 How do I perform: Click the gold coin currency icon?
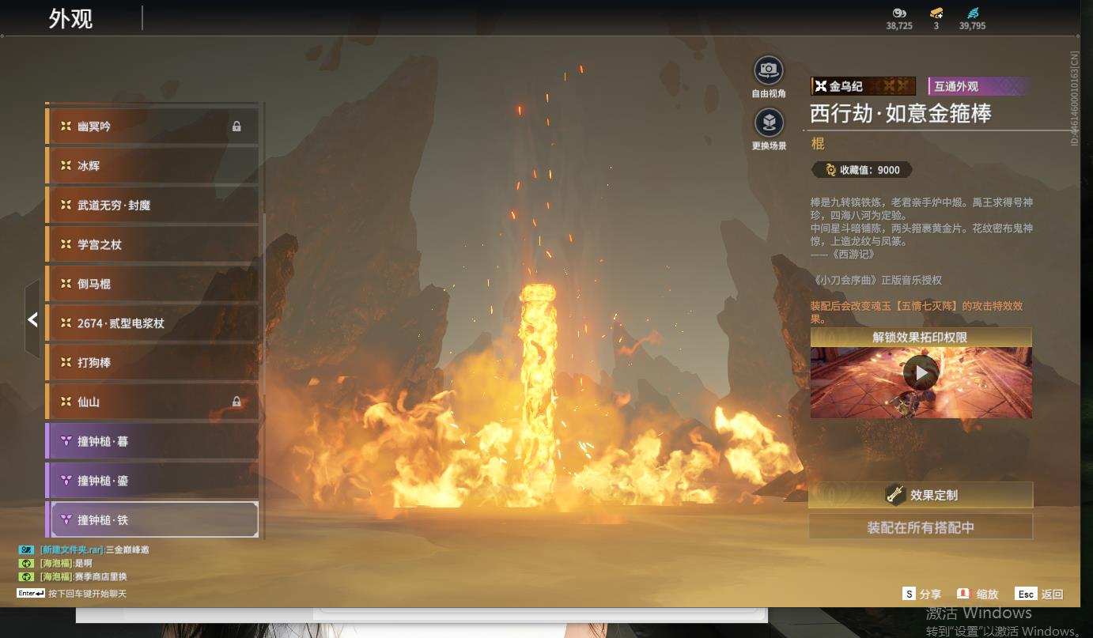tap(899, 13)
